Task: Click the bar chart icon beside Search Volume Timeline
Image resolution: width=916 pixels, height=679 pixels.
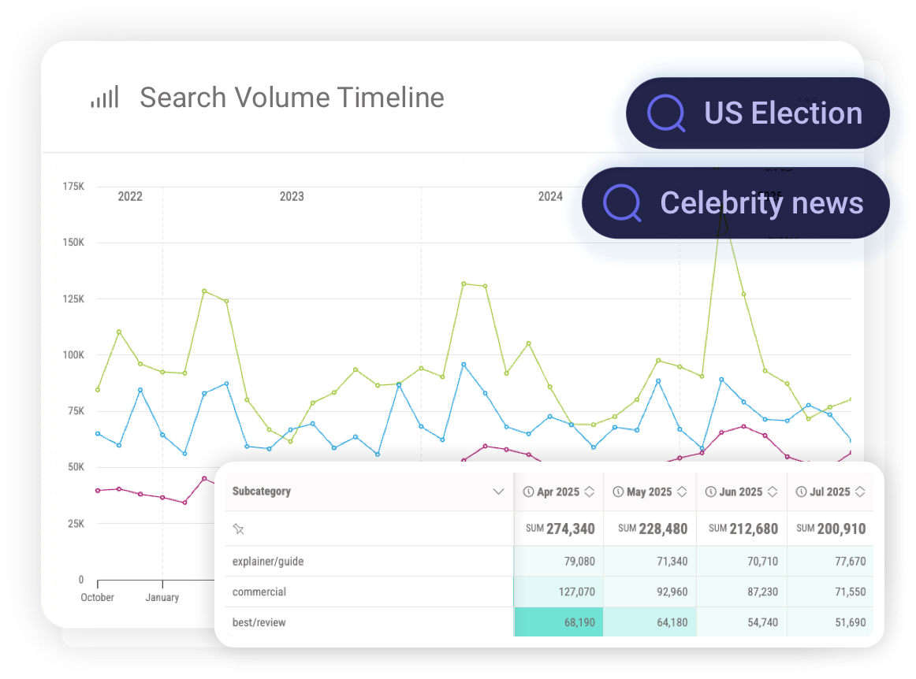Action: tap(105, 97)
